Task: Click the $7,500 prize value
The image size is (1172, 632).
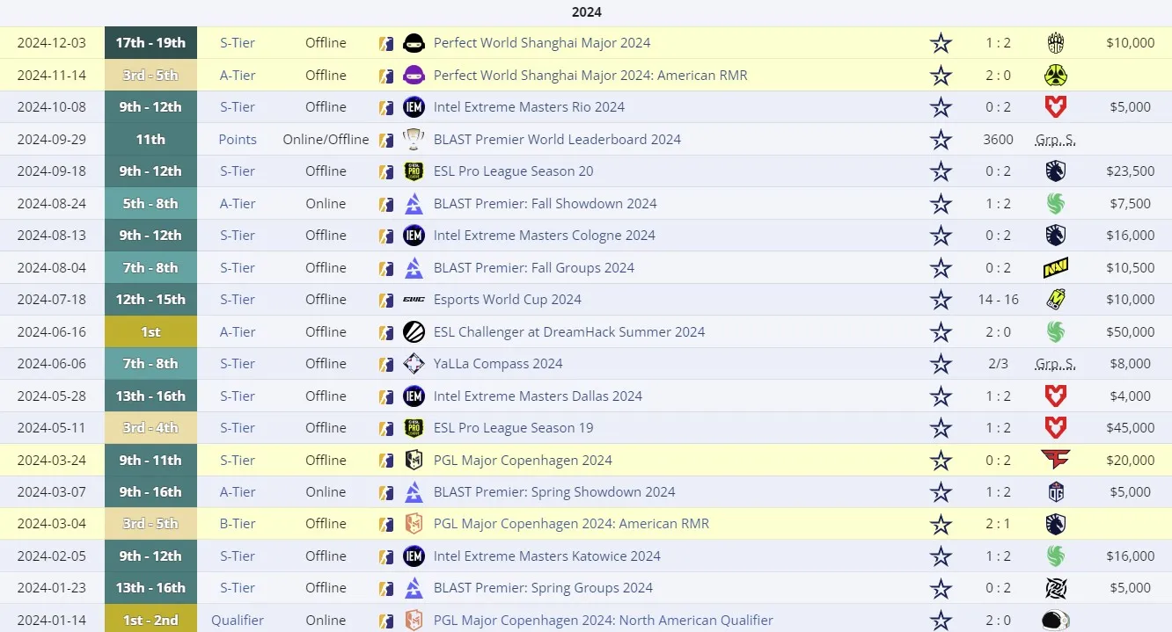Action: click(1131, 204)
